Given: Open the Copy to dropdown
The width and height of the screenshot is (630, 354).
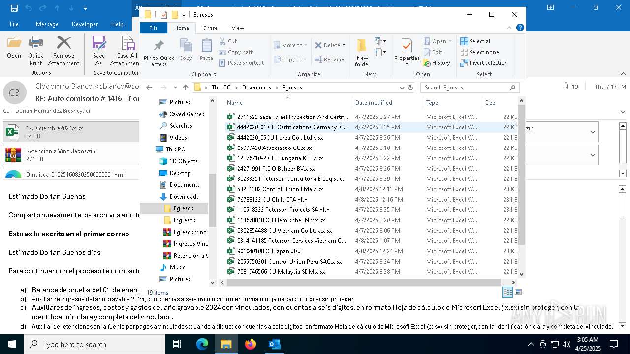Looking at the screenshot, I should coord(290,59).
